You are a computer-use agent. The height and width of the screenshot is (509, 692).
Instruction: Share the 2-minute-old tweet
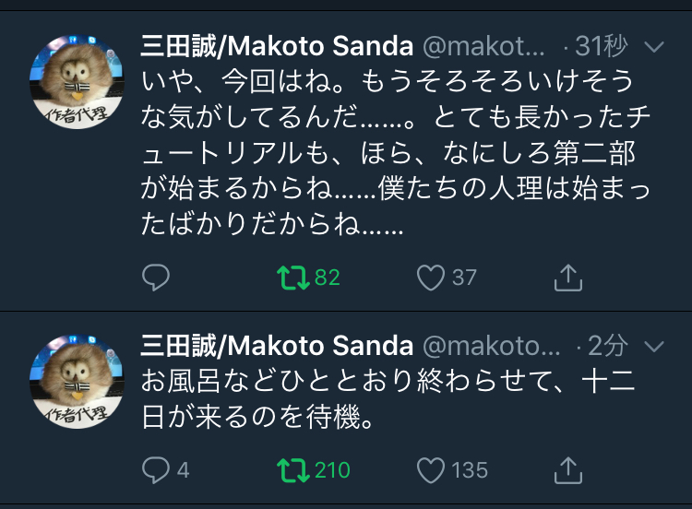click(568, 469)
